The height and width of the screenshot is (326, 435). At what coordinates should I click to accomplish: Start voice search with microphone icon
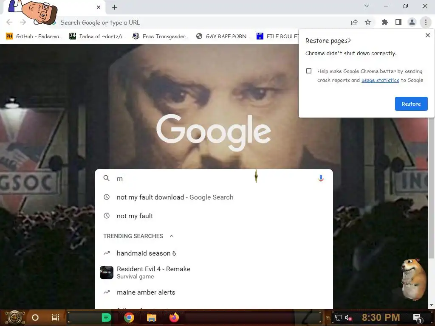click(321, 178)
